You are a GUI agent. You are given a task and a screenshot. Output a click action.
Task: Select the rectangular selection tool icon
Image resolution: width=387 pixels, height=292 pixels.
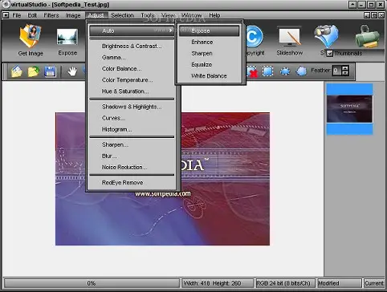click(267, 71)
